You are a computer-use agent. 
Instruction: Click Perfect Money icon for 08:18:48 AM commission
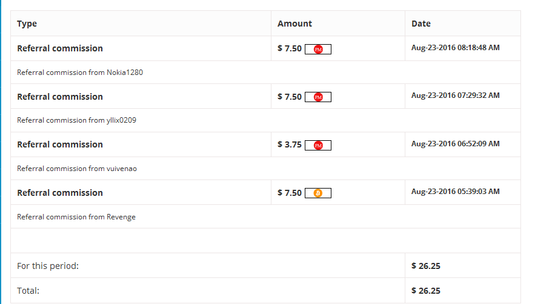tap(318, 49)
